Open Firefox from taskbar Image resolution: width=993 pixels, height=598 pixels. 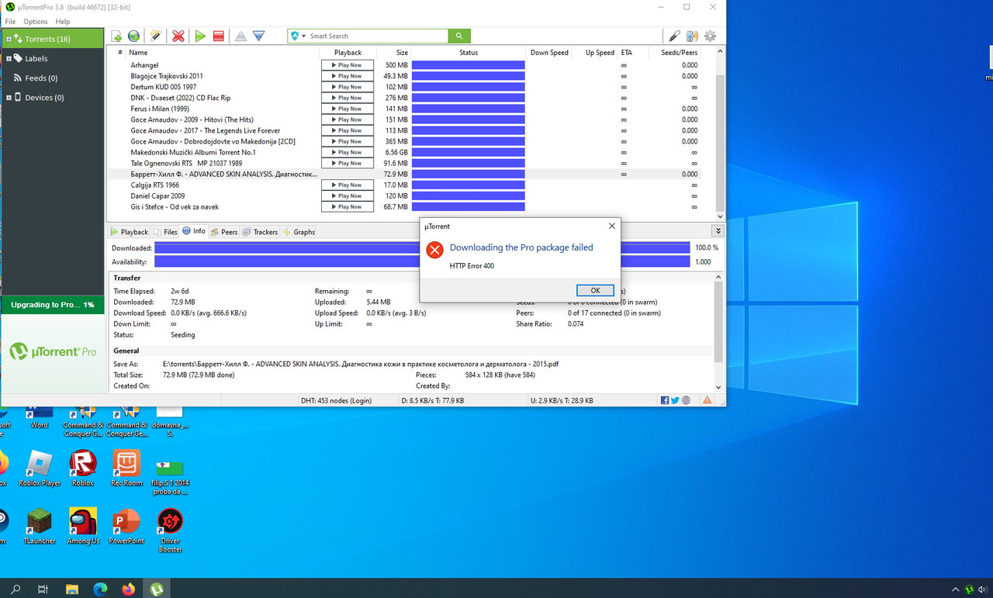(x=128, y=589)
